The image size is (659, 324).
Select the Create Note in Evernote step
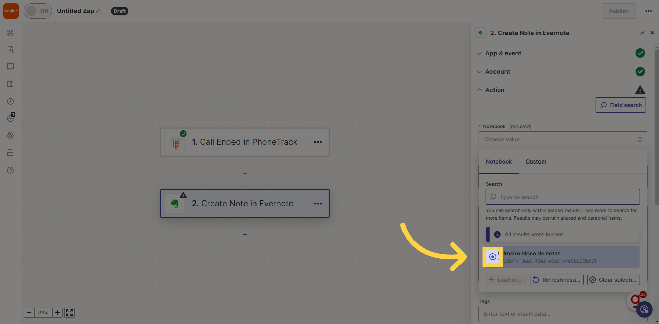click(245, 204)
